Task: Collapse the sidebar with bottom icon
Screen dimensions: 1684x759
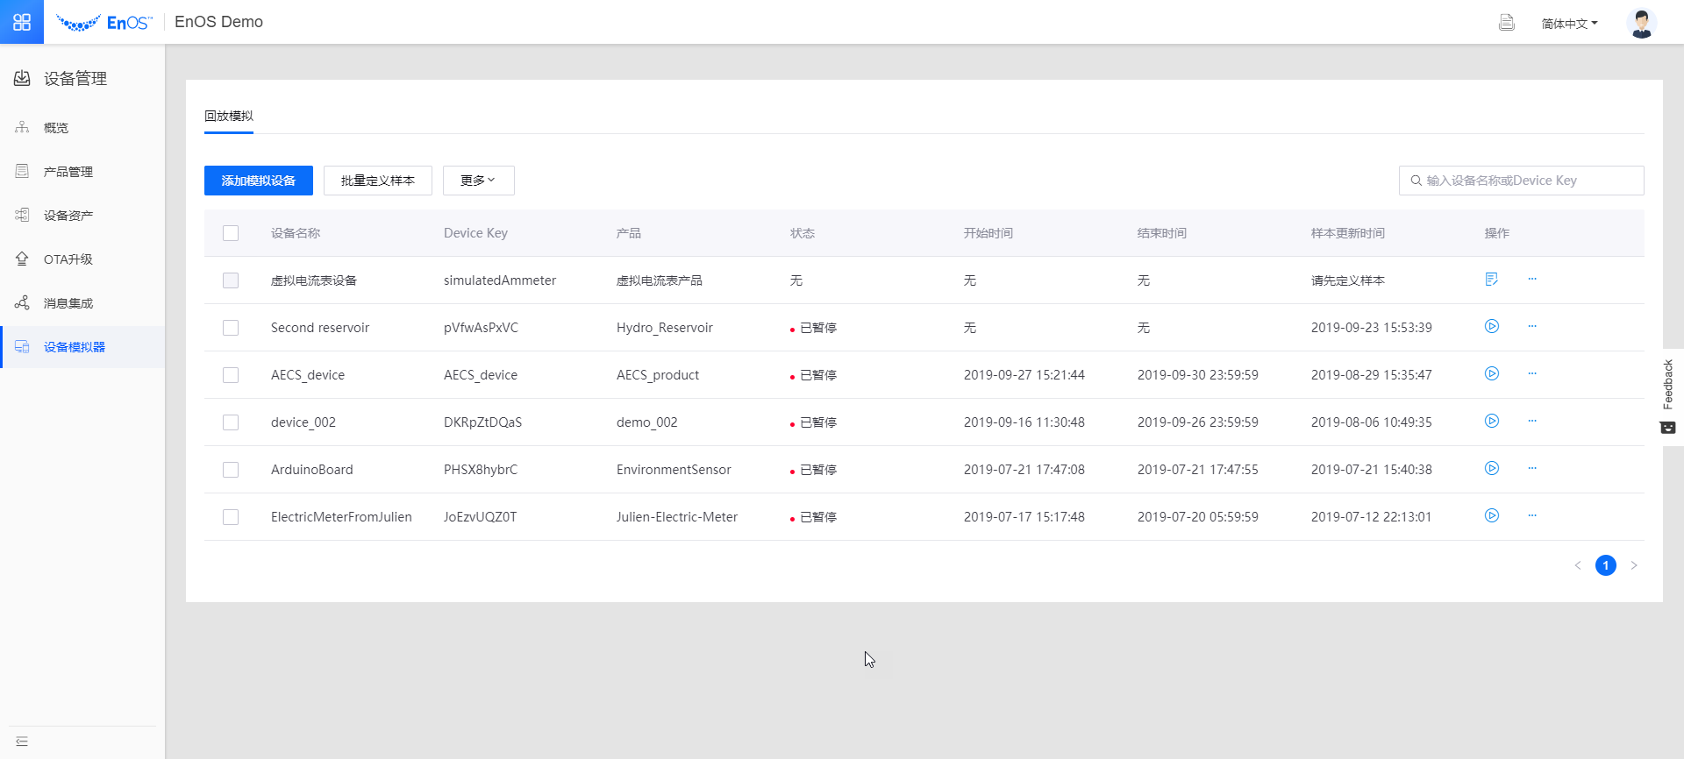Action: click(x=22, y=741)
